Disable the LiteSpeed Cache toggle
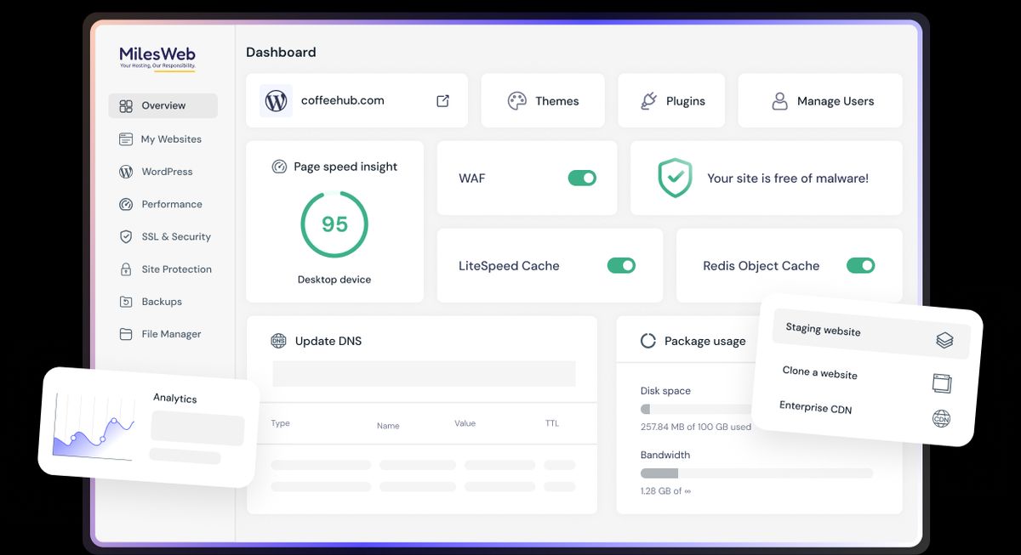 [621, 265]
